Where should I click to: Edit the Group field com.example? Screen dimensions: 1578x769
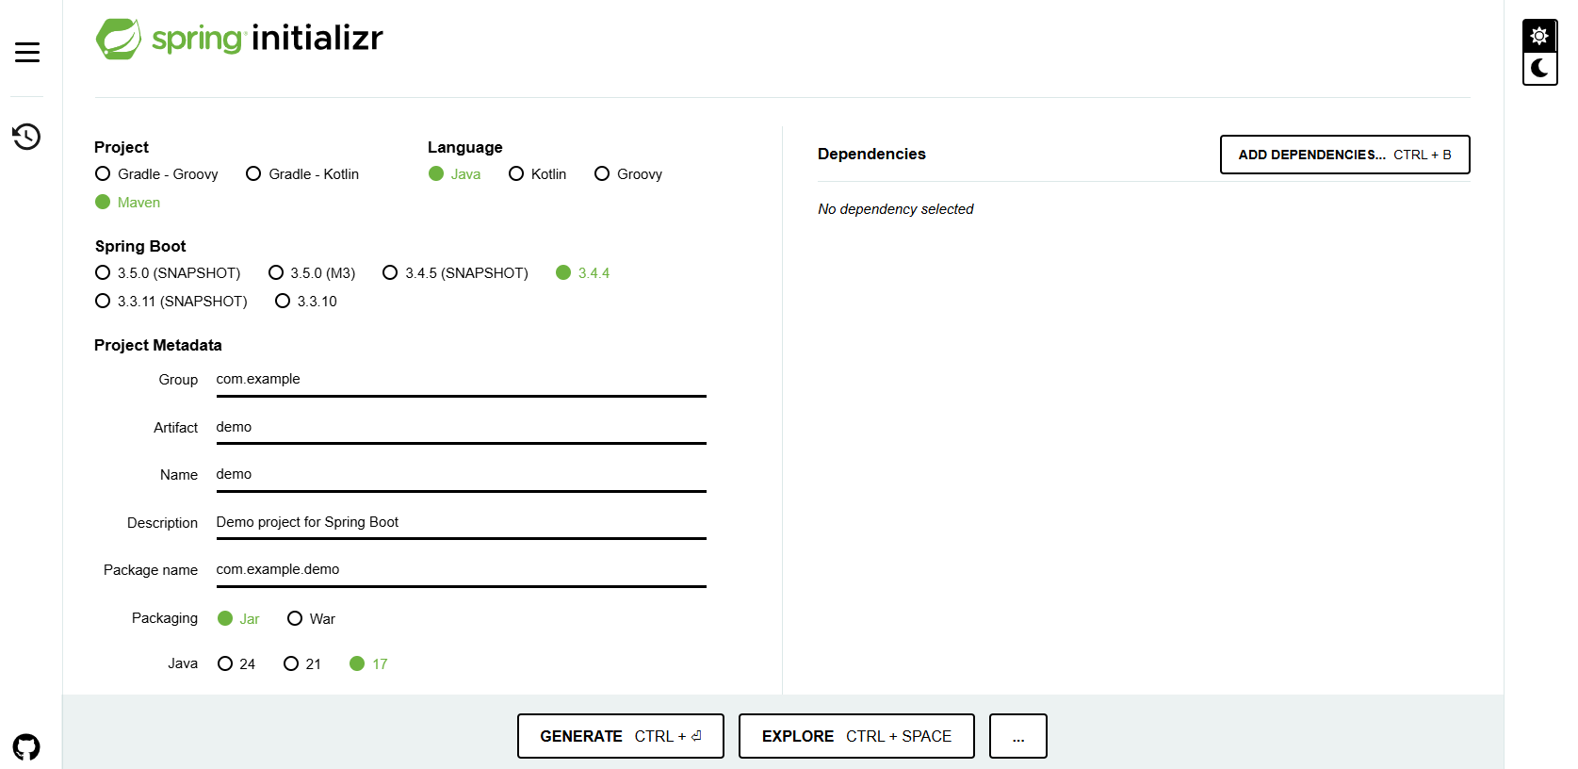tap(462, 380)
